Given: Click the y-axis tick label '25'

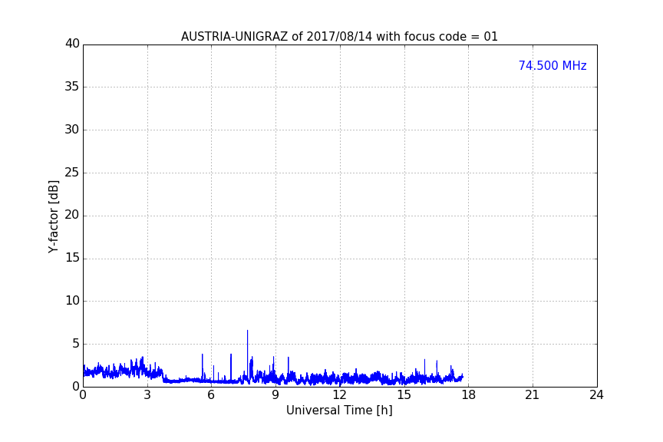Looking at the screenshot, I should click(x=72, y=173).
